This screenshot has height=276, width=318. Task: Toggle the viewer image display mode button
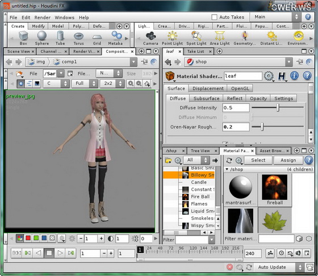[x=21, y=83]
